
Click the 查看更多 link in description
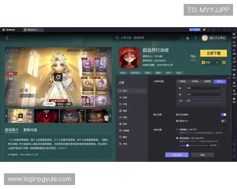tap(62, 148)
